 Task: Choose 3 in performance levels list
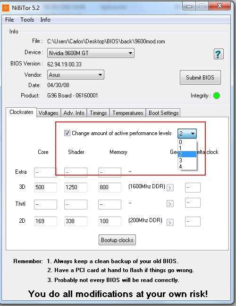187,161
